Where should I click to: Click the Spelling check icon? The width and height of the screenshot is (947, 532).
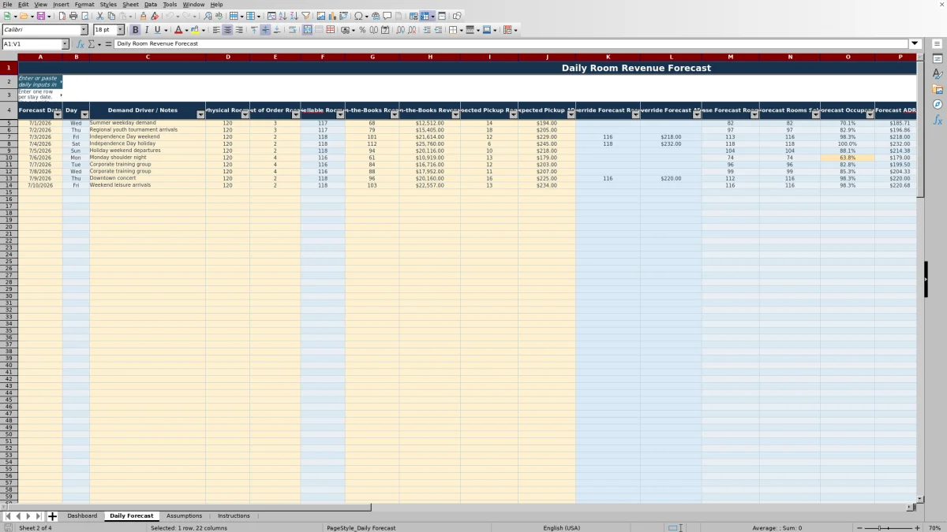pos(219,16)
